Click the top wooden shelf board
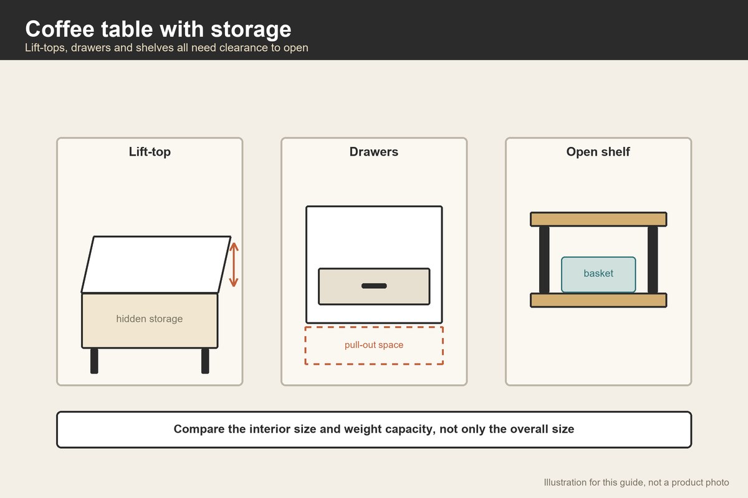The image size is (748, 498). click(x=598, y=219)
